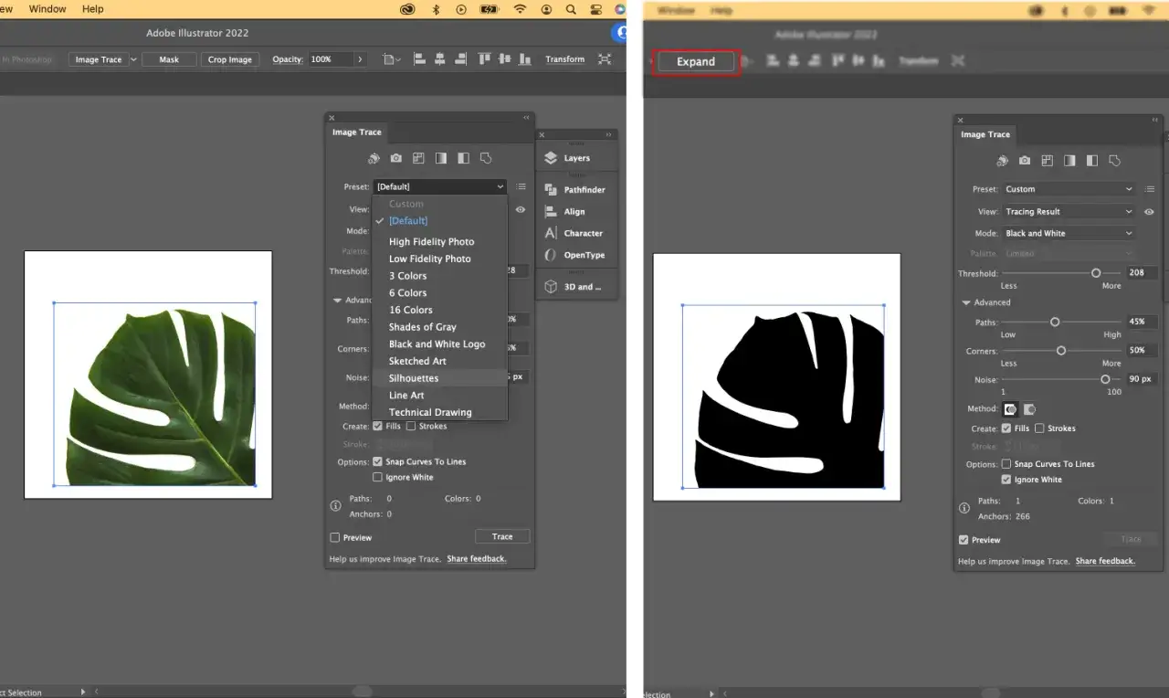Click the Expand button

696,61
